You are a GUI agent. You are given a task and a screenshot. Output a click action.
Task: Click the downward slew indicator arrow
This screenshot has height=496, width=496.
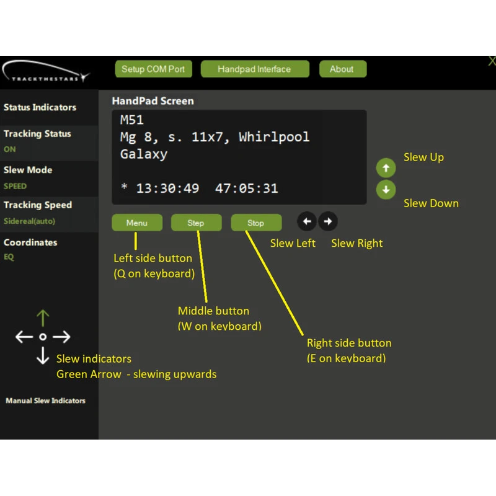click(x=43, y=356)
